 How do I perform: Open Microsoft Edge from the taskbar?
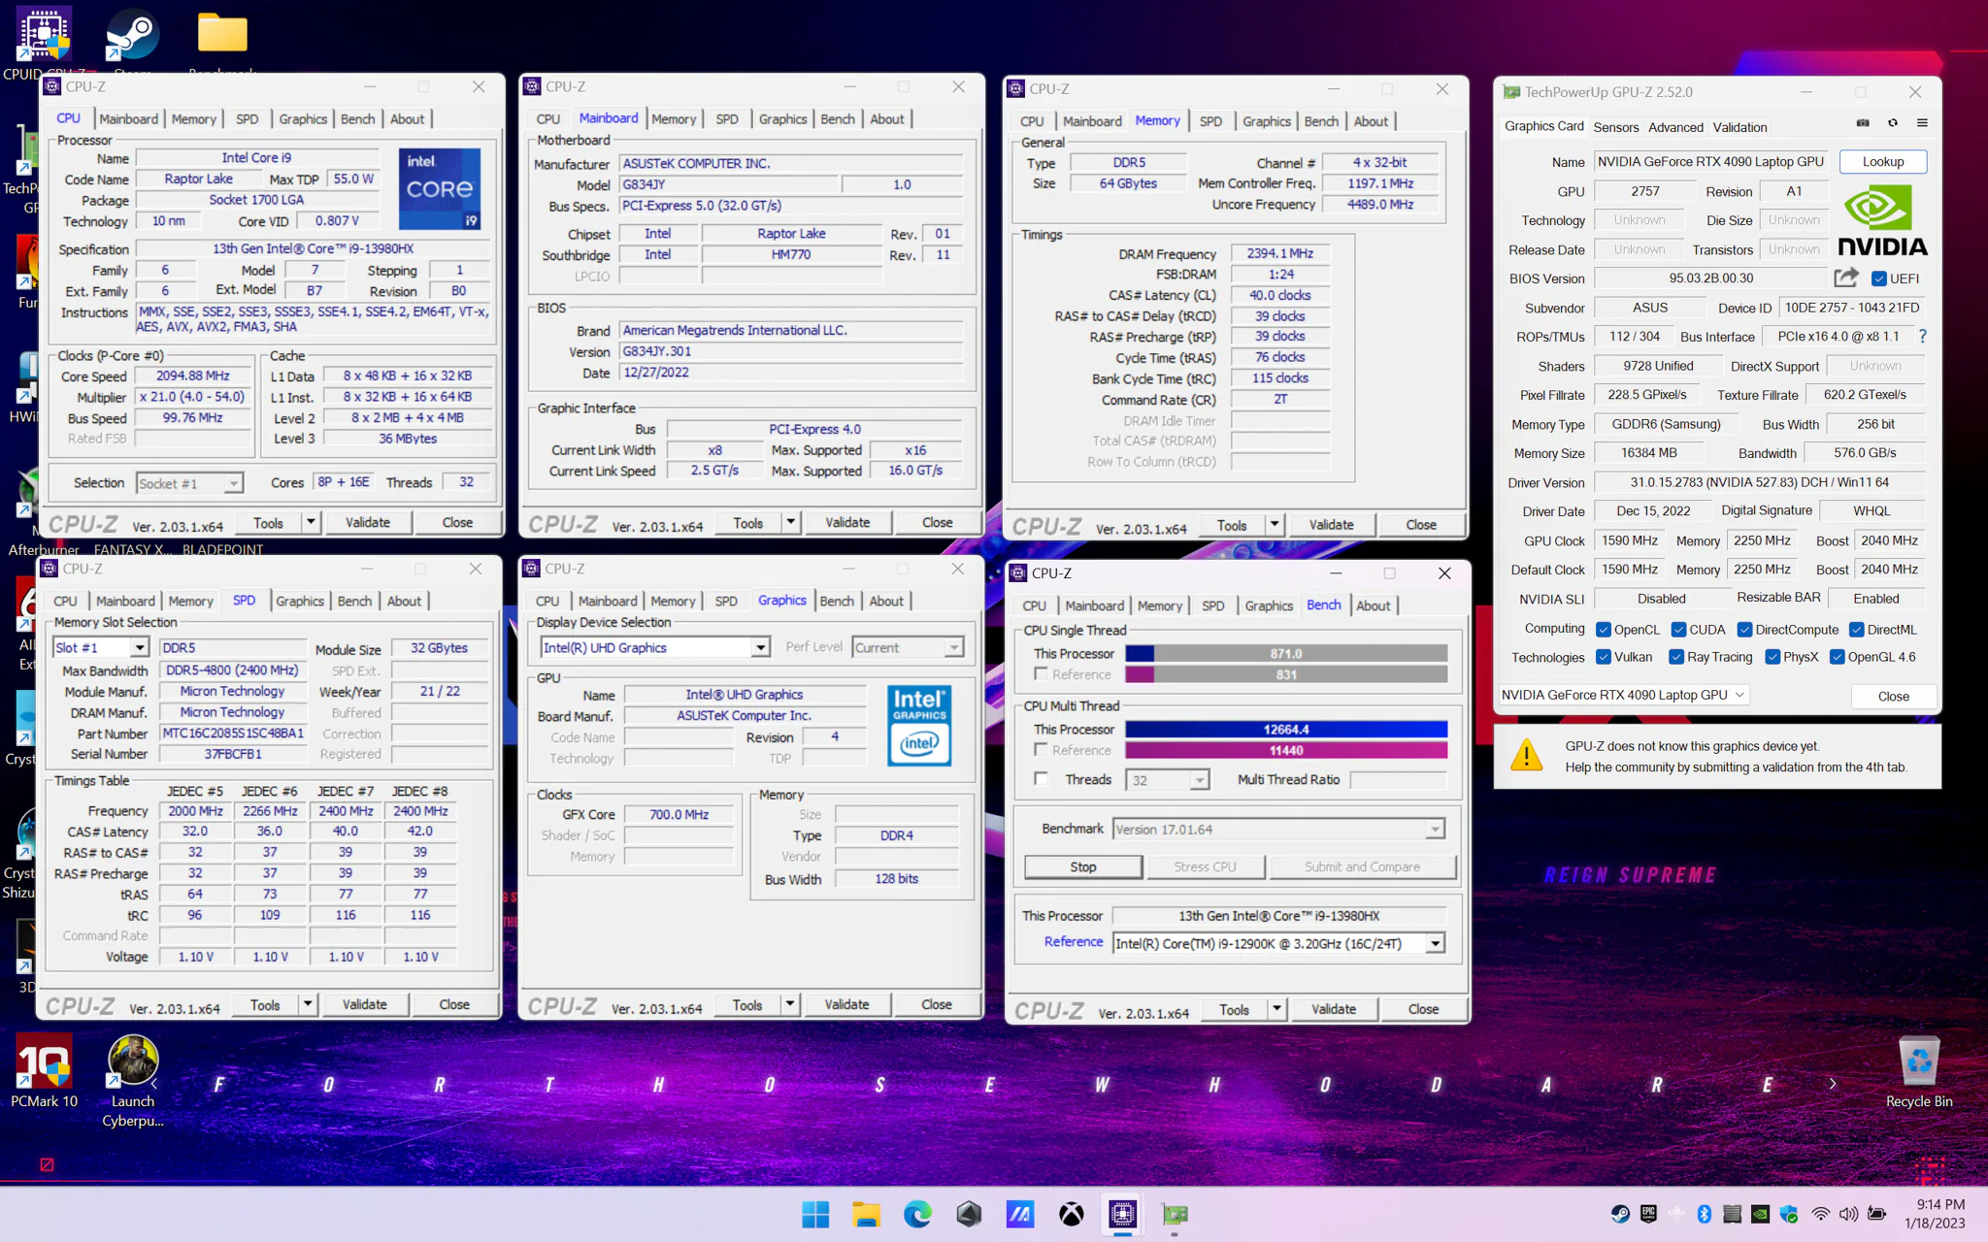tap(917, 1214)
